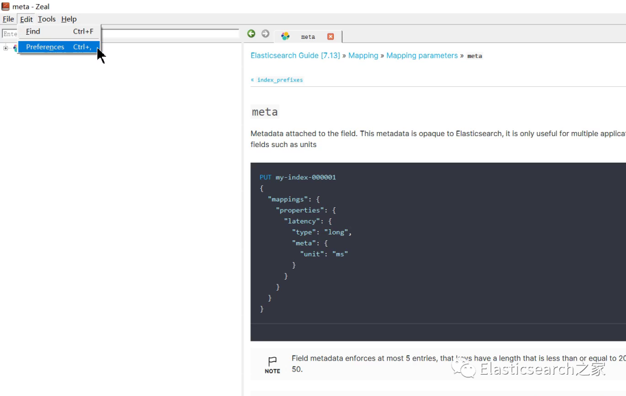The width and height of the screenshot is (626, 396).
Task: Click the Edit menu title
Action: [26, 19]
